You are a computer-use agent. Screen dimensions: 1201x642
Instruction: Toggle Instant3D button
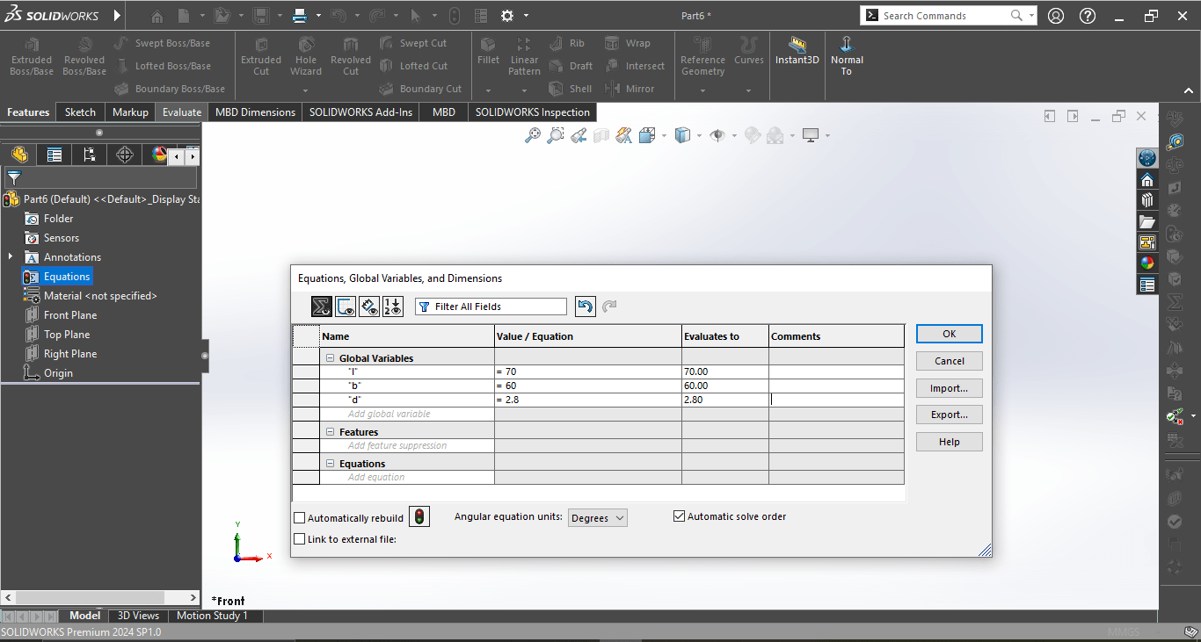tap(797, 53)
